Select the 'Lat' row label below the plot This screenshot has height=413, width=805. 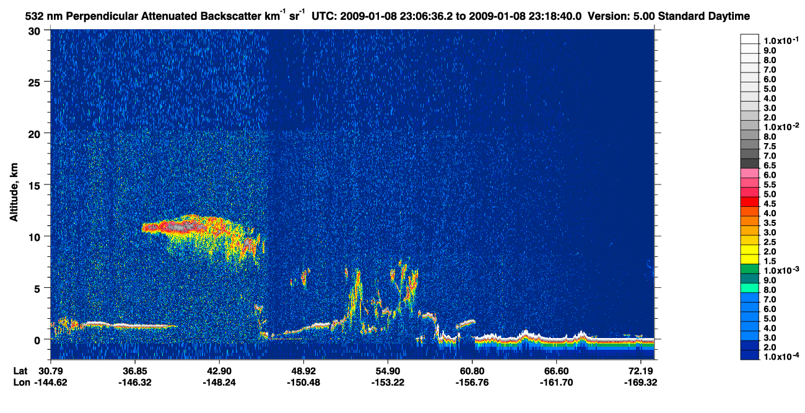click(x=20, y=371)
